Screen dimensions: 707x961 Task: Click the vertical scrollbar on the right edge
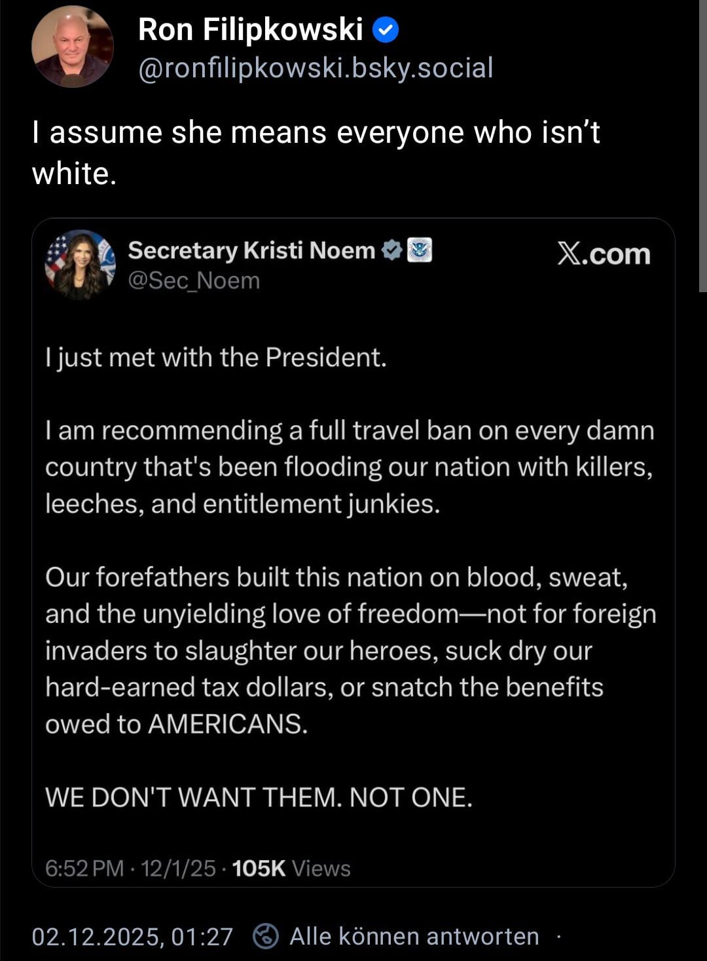[703, 144]
